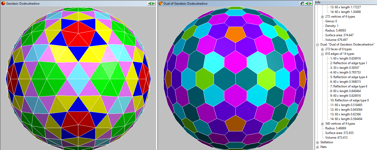Click the bottom brown pentagon on dual model
This screenshot has width=377, height=150.
tap(235, 123)
